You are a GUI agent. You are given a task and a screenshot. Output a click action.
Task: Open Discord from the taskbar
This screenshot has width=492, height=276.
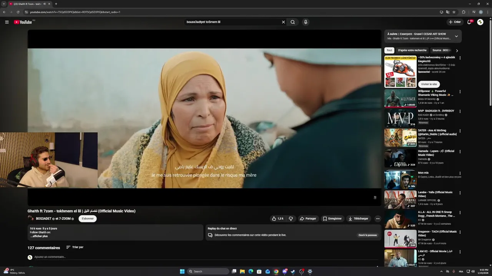point(284,271)
